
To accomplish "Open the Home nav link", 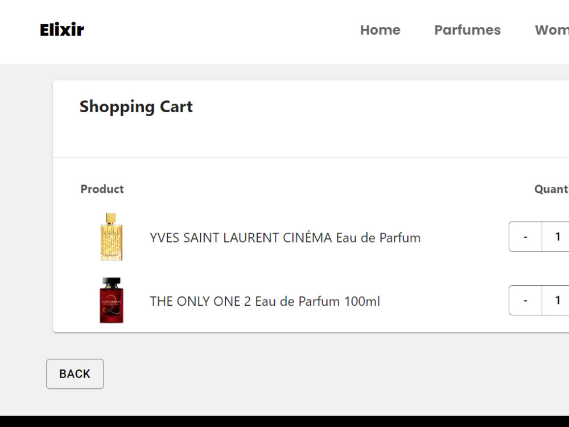I will (x=380, y=30).
